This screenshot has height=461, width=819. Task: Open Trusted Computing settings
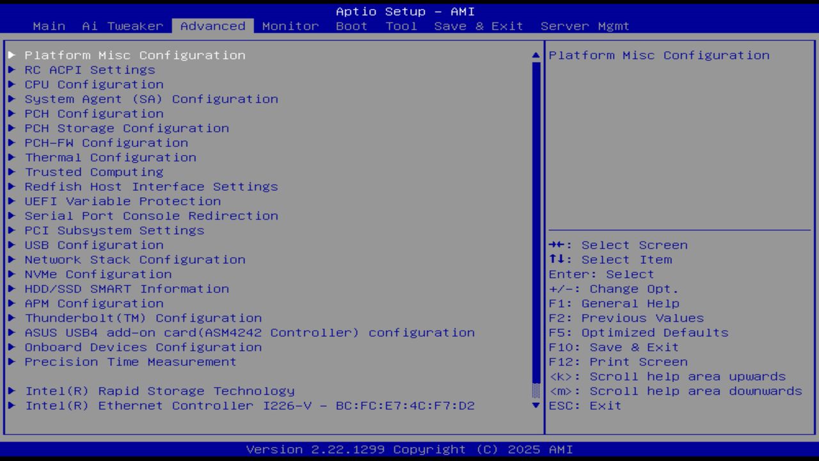94,172
